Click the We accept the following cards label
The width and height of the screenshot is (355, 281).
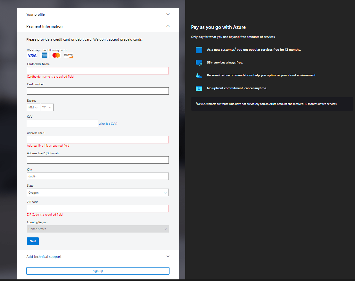pos(47,50)
